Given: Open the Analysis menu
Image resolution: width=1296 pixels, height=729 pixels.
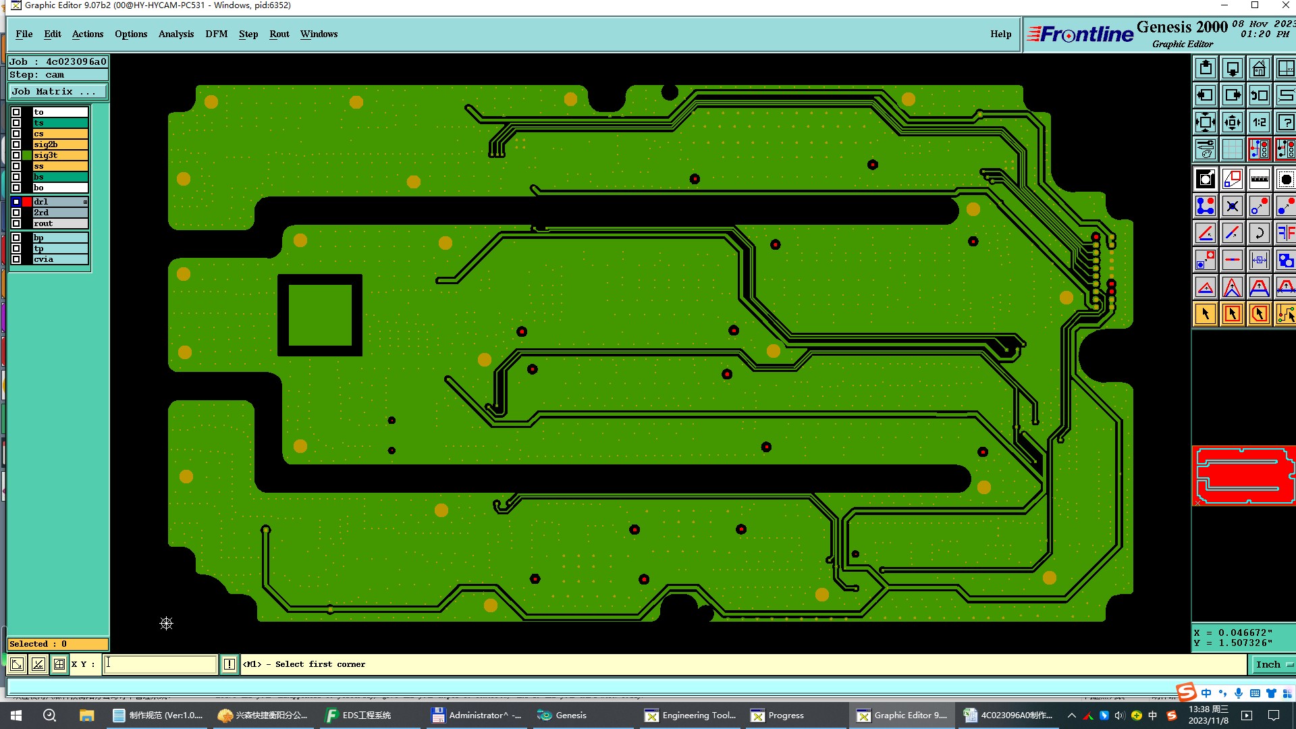Looking at the screenshot, I should point(175,34).
